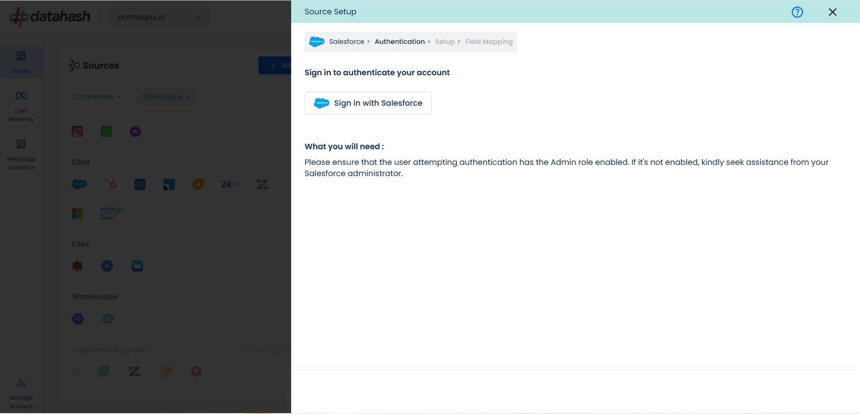Click the datahash logo
The image size is (860, 414).
tap(50, 17)
